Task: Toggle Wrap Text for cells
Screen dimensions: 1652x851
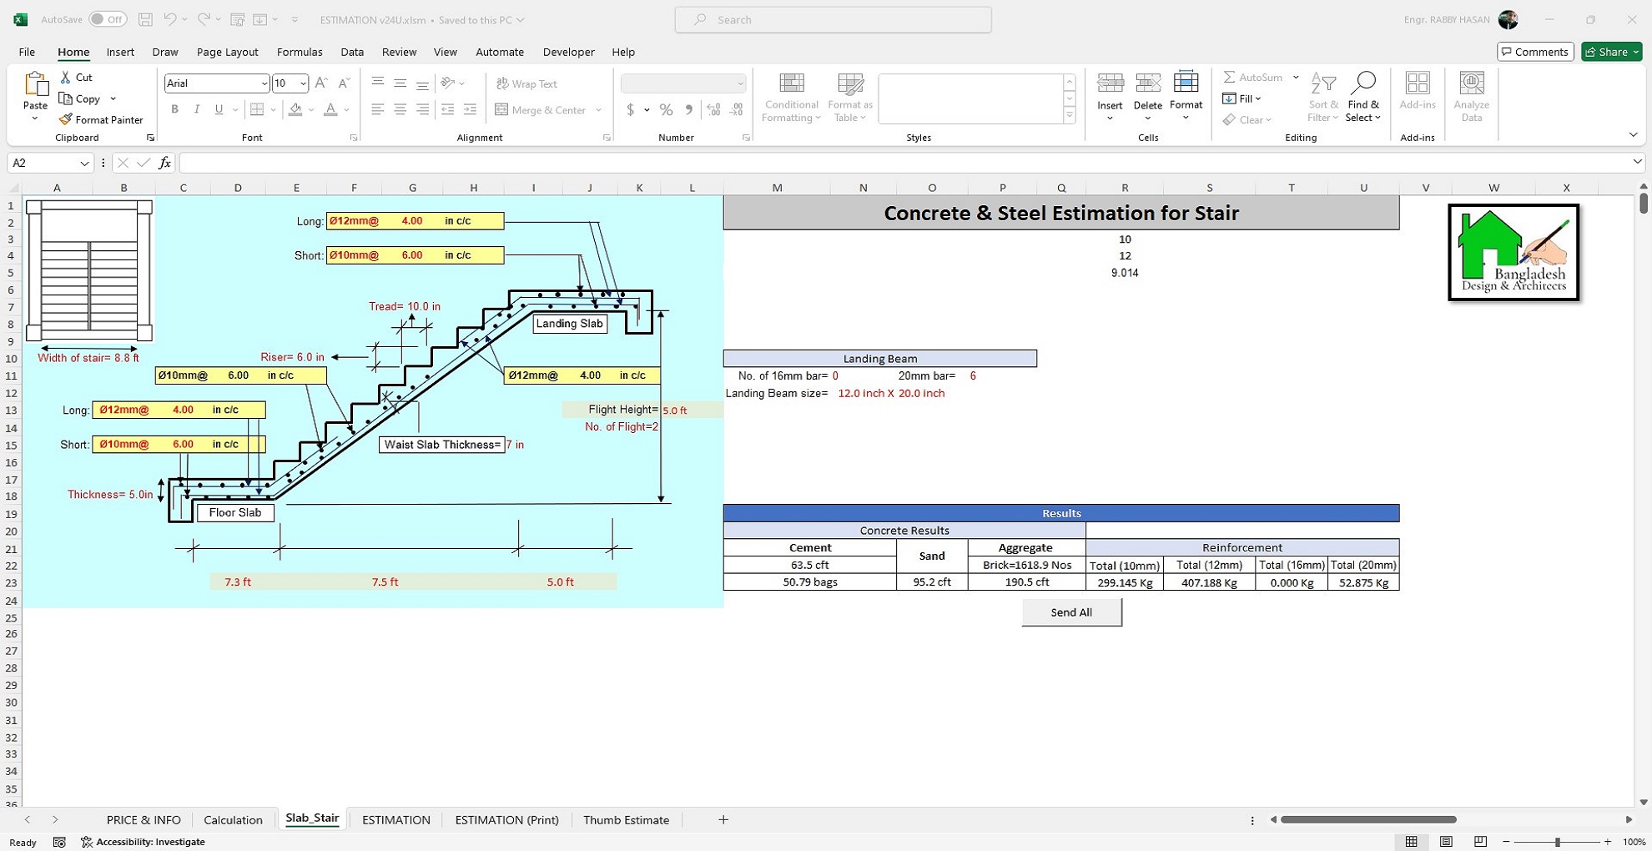Action: [x=526, y=83]
